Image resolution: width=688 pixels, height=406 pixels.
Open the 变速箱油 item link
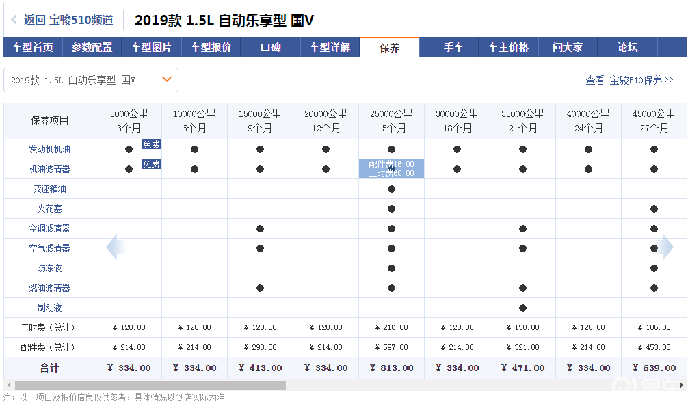click(49, 189)
